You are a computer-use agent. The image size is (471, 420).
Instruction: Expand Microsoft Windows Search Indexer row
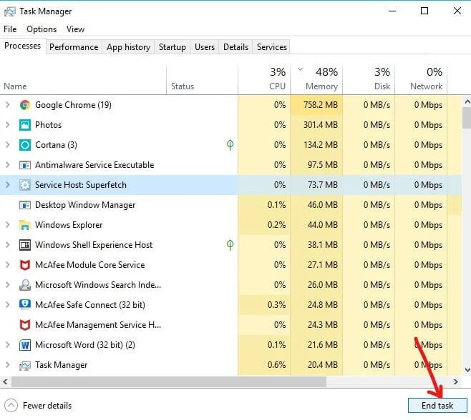[8, 285]
